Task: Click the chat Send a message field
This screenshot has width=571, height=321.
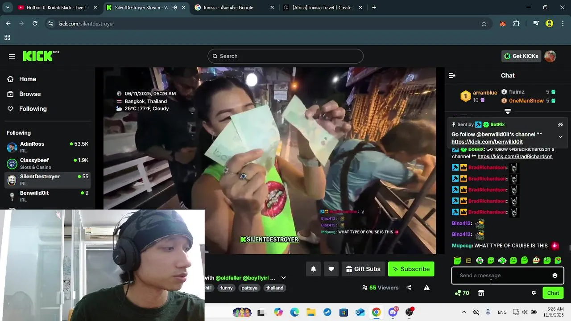Action: point(508,276)
